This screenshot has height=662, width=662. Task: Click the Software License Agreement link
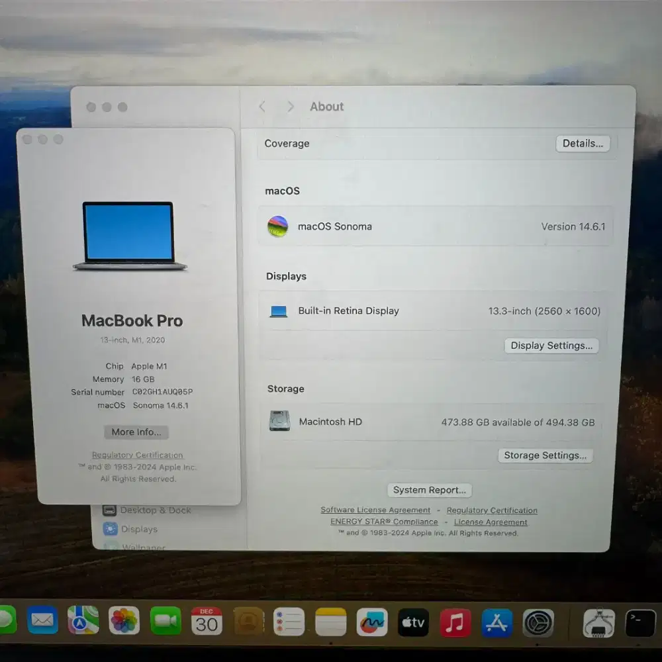point(375,510)
